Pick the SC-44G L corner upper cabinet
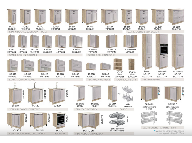Viewport: 192px width, 143px height. coord(93,41)
